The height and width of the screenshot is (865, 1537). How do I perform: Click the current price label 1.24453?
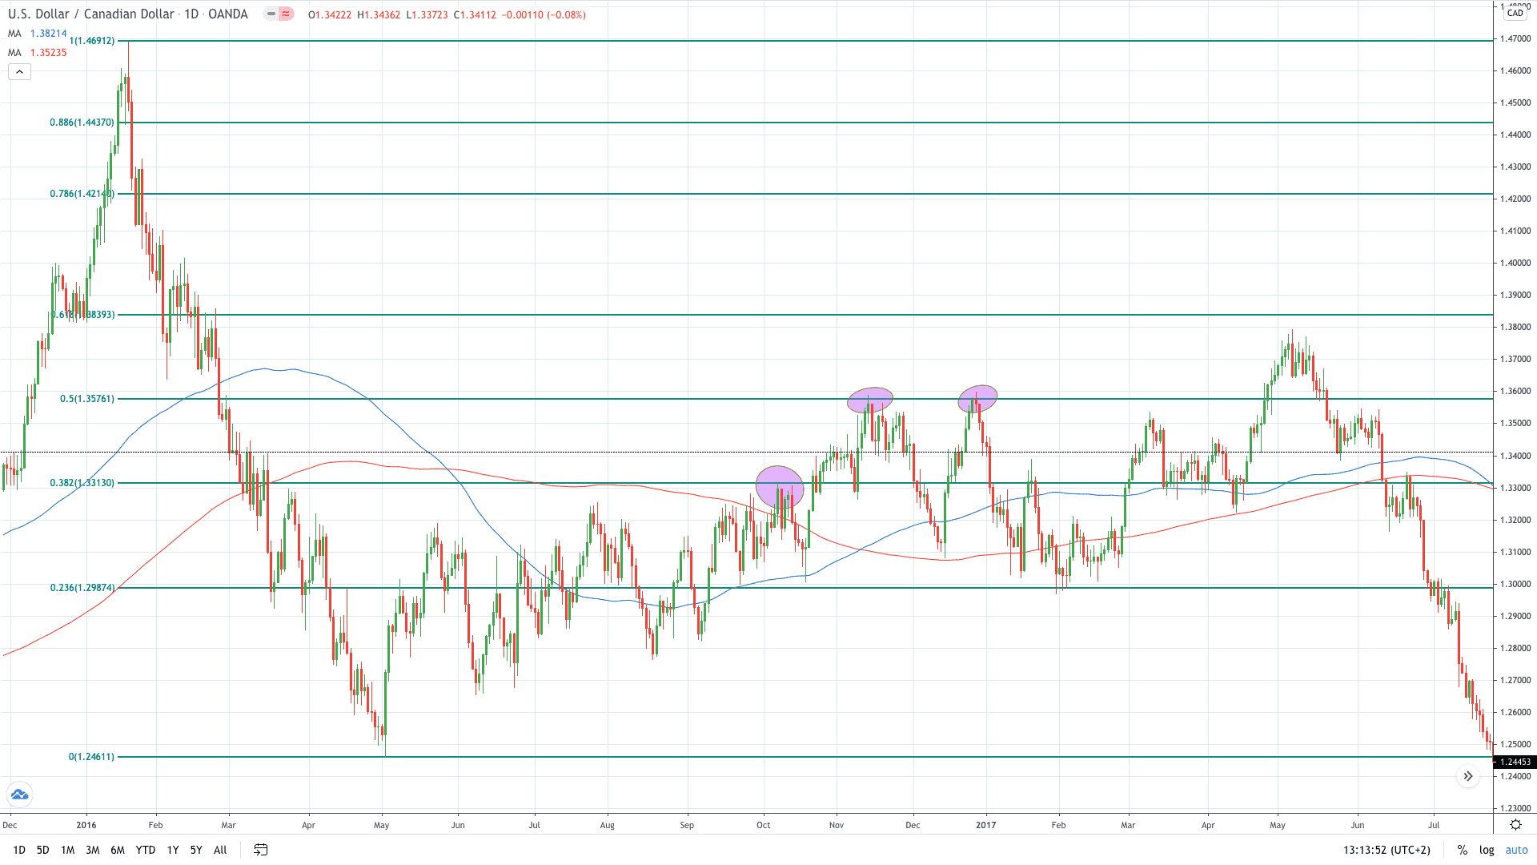(1515, 762)
